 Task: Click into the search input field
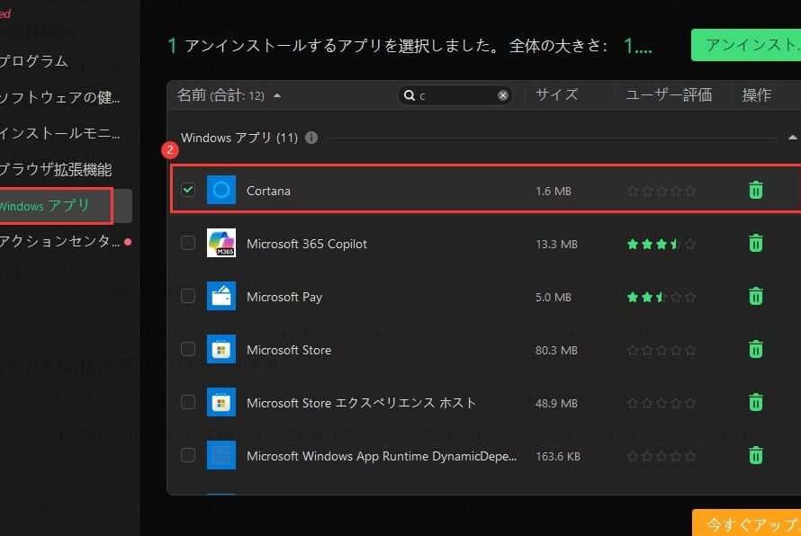455,95
